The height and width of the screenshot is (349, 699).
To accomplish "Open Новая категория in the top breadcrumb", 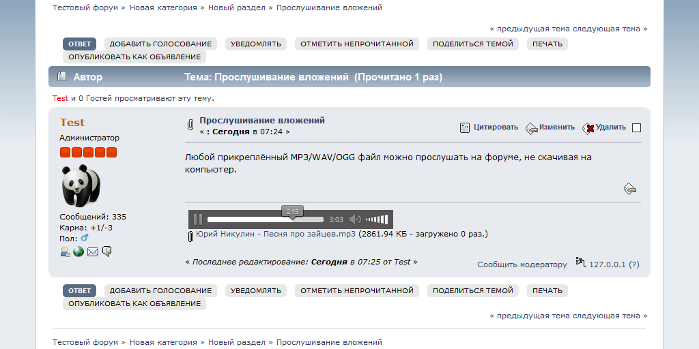I will (163, 7).
